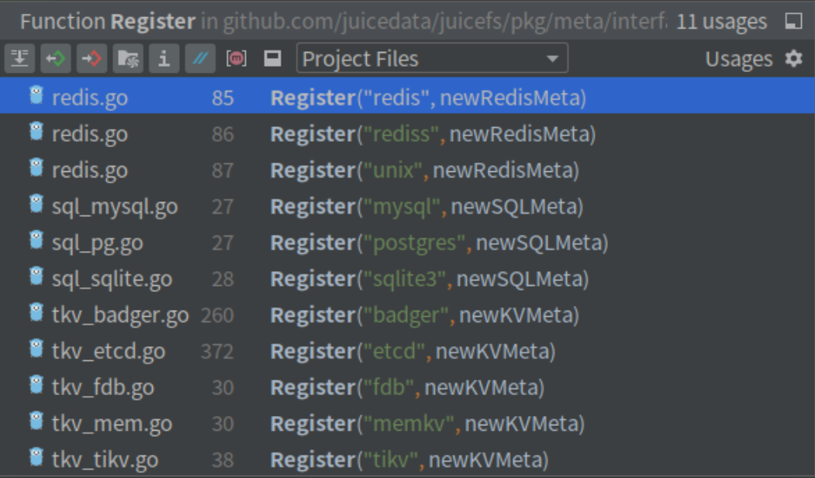This screenshot has height=478, width=815.
Task: Open the Project Files scope dropdown
Action: coord(431,59)
